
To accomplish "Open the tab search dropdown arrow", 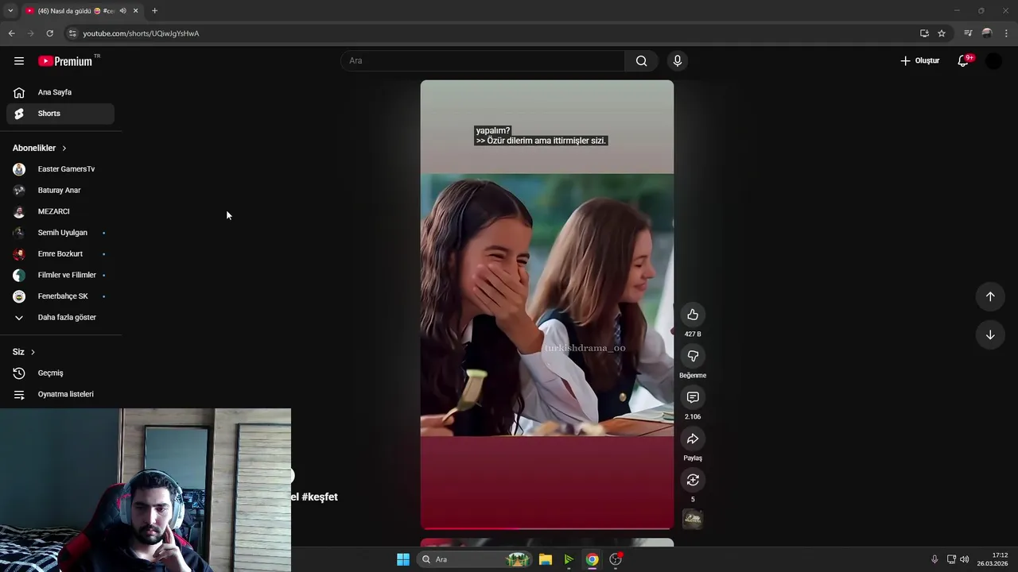I will click(x=10, y=11).
